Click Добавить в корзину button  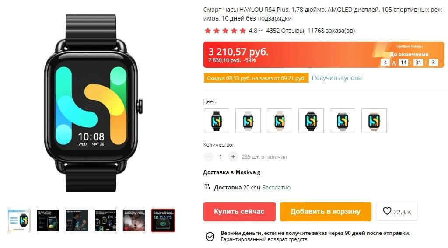[x=325, y=212]
